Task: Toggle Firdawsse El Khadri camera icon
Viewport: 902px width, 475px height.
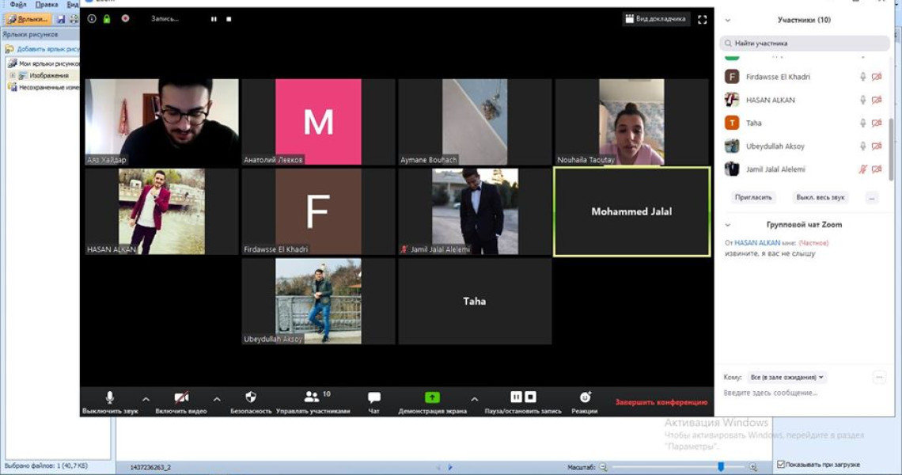Action: [877, 77]
